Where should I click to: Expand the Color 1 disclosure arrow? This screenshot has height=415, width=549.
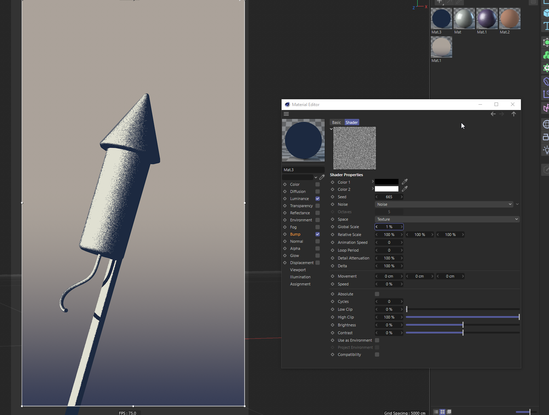pos(373,182)
